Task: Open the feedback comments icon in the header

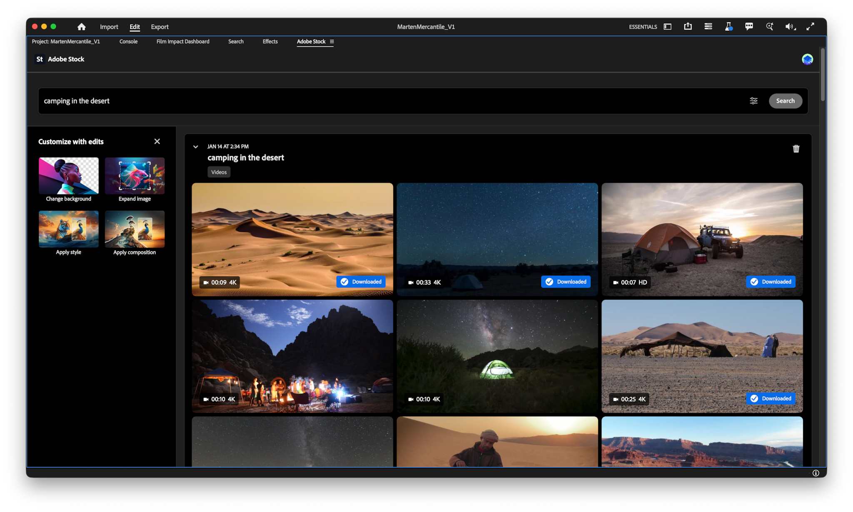Action: (749, 26)
